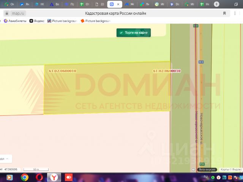
Task: Open a new tab with the plus button
Action: pyautogui.click(x=216, y=4)
